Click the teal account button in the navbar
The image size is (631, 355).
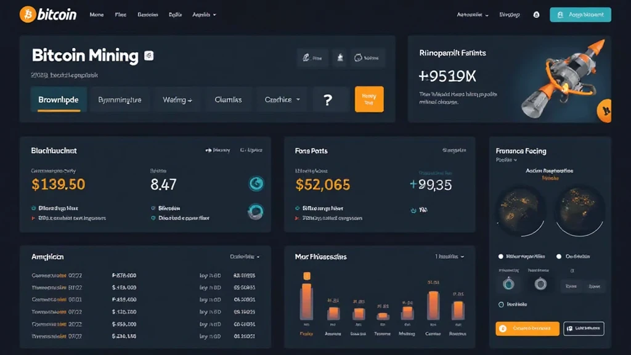pos(580,15)
